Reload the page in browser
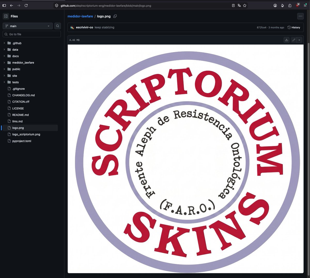310x278 pixels. click(26, 5)
